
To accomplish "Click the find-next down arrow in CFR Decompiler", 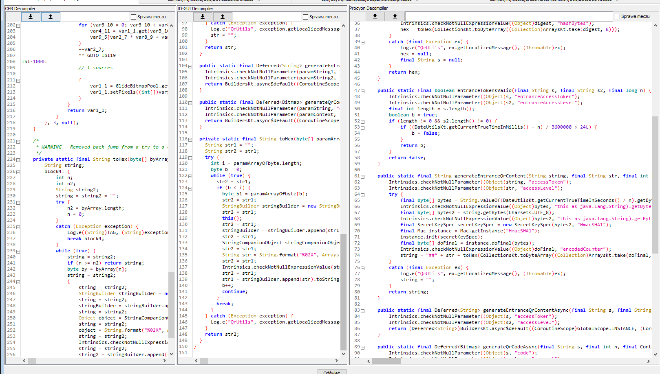I will pyautogui.click(x=31, y=17).
